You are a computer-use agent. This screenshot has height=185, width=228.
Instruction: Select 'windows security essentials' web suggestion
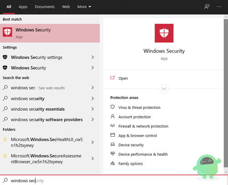pos(50,109)
